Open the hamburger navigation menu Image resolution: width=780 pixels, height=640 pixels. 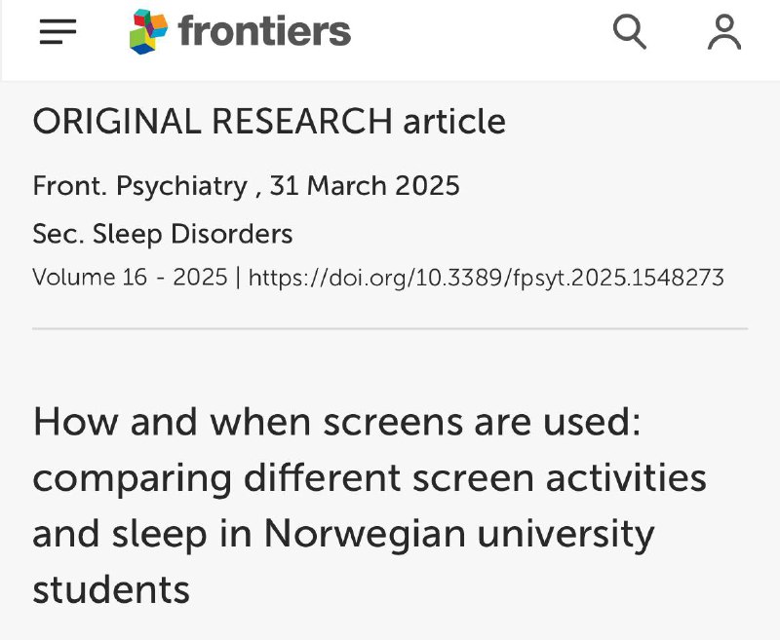(x=58, y=32)
